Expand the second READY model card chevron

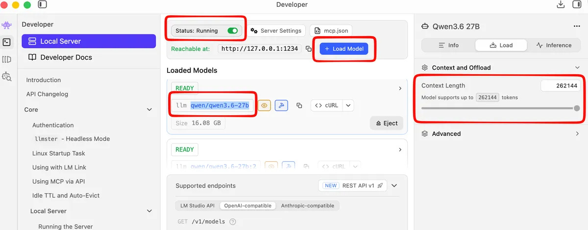pyautogui.click(x=400, y=149)
